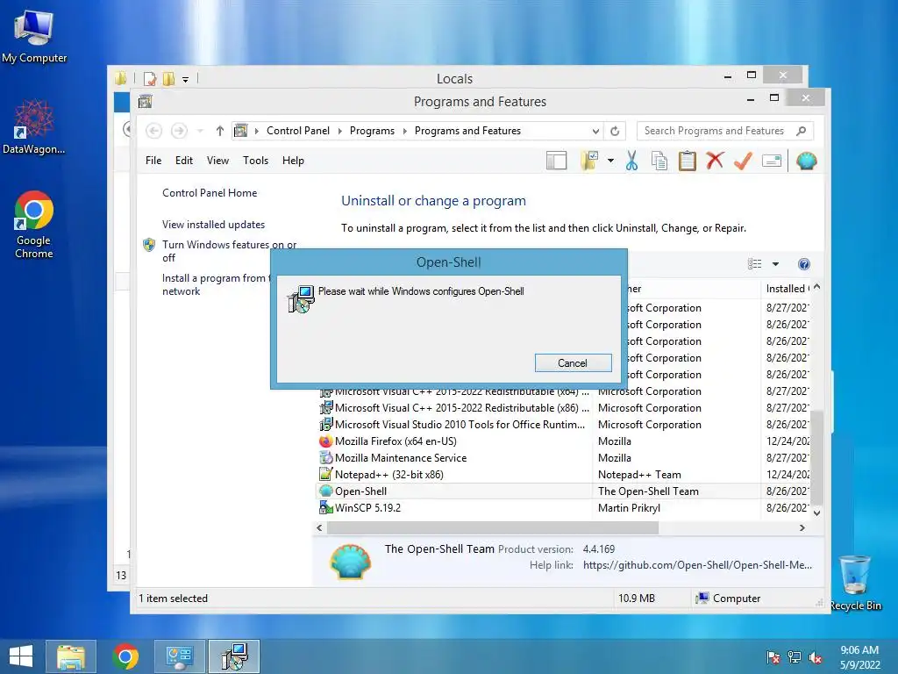Screen dimensions: 898x674
Task: Click the Action Center flag tray icon
Action: [773, 657]
